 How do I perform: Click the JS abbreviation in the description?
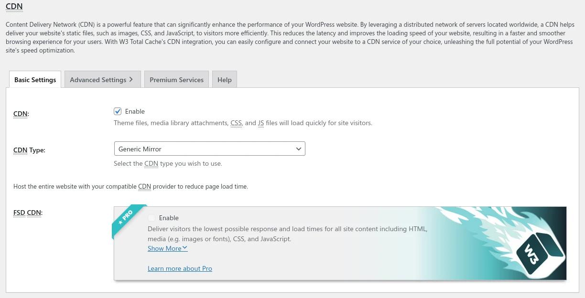[x=261, y=123]
